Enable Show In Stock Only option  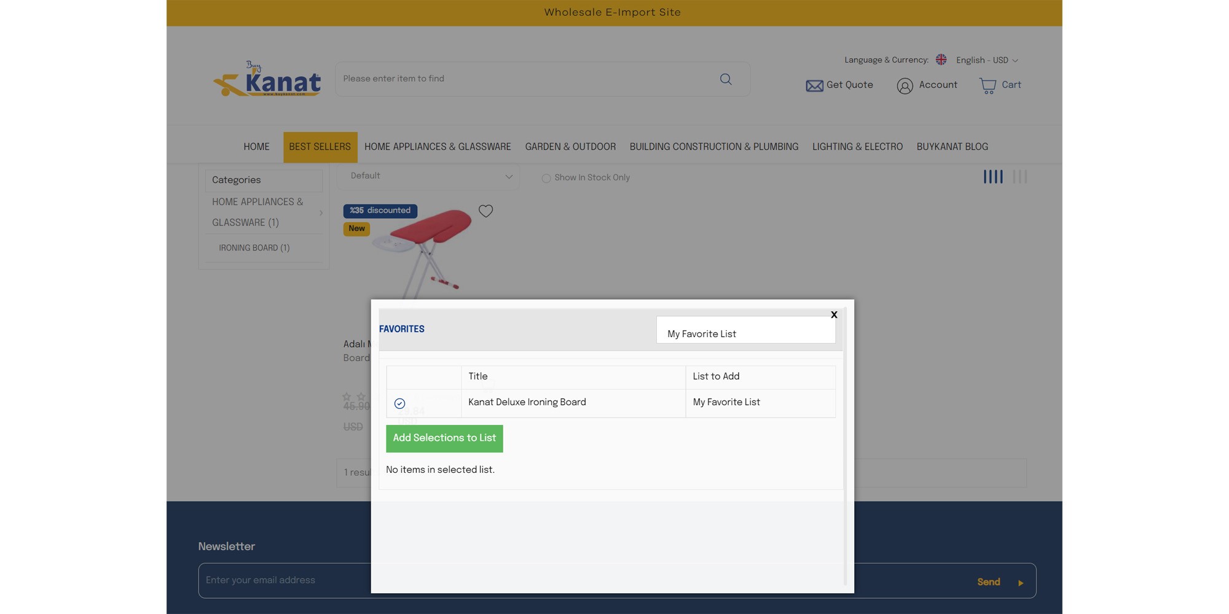546,178
